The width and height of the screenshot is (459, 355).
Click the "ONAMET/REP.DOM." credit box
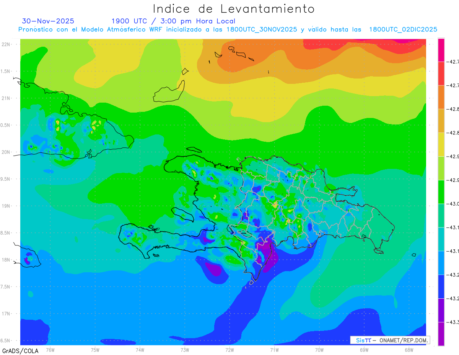click(390, 340)
